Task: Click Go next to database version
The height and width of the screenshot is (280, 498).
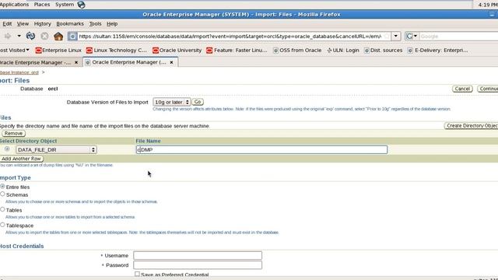Action: pos(198,102)
